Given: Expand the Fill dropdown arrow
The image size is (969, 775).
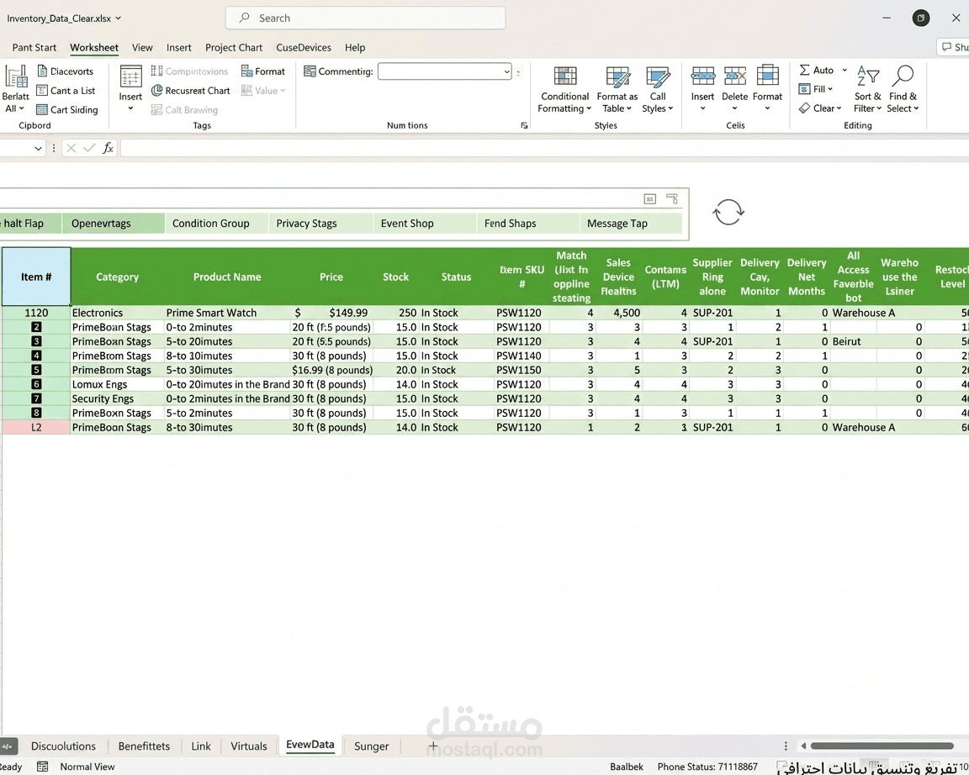Looking at the screenshot, I should (830, 89).
